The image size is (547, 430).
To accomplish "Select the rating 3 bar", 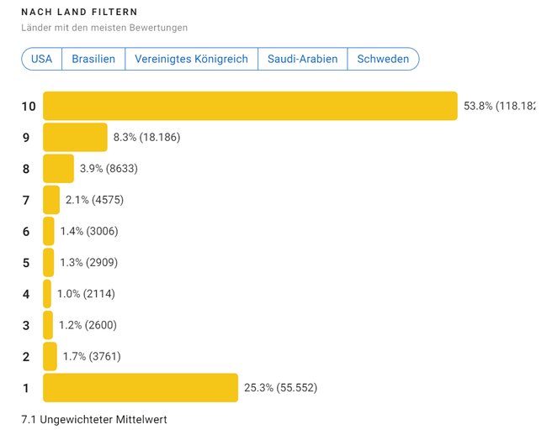I will tap(48, 325).
